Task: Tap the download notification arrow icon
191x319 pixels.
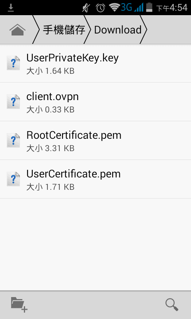Action: tap(11, 8)
